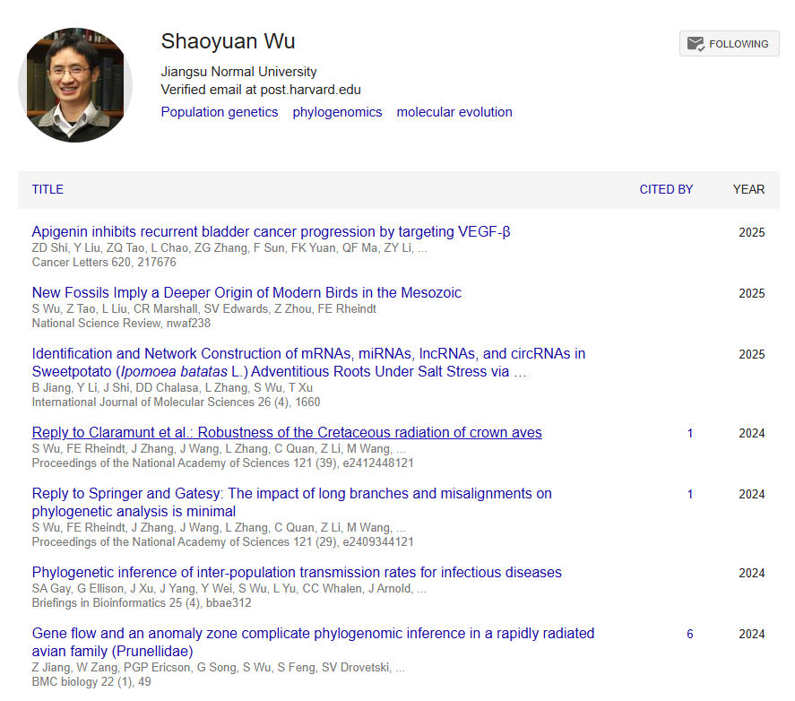Screen dimensions: 795x701
Task: Open Gene flow and anomaly zone article
Action: (313, 642)
